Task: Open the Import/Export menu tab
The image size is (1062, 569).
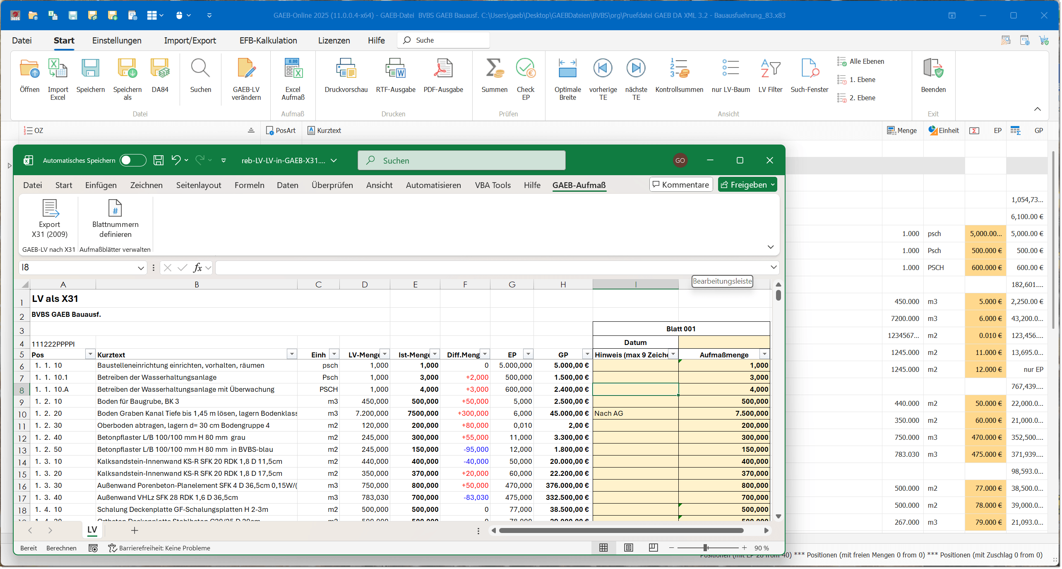Action: (x=190, y=41)
